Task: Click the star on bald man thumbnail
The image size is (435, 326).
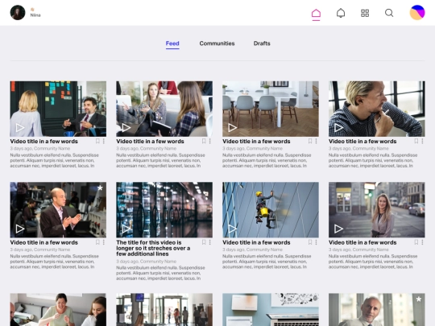Action: point(100,188)
